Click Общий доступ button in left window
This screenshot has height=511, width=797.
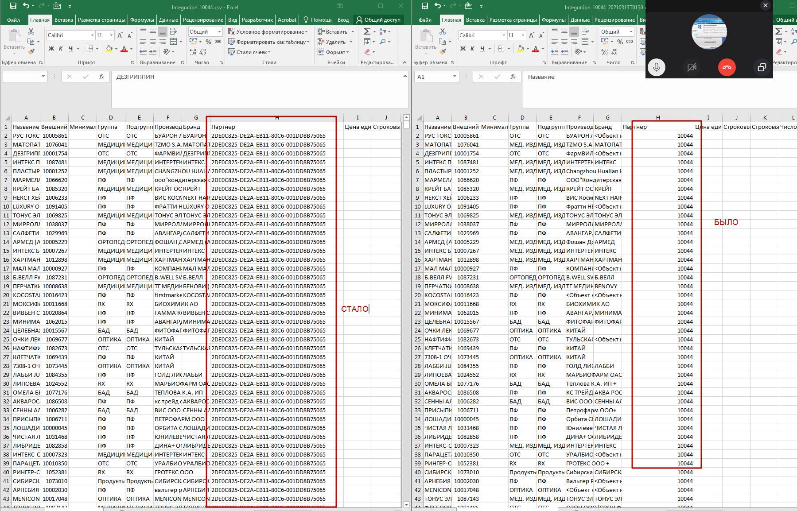[378, 20]
